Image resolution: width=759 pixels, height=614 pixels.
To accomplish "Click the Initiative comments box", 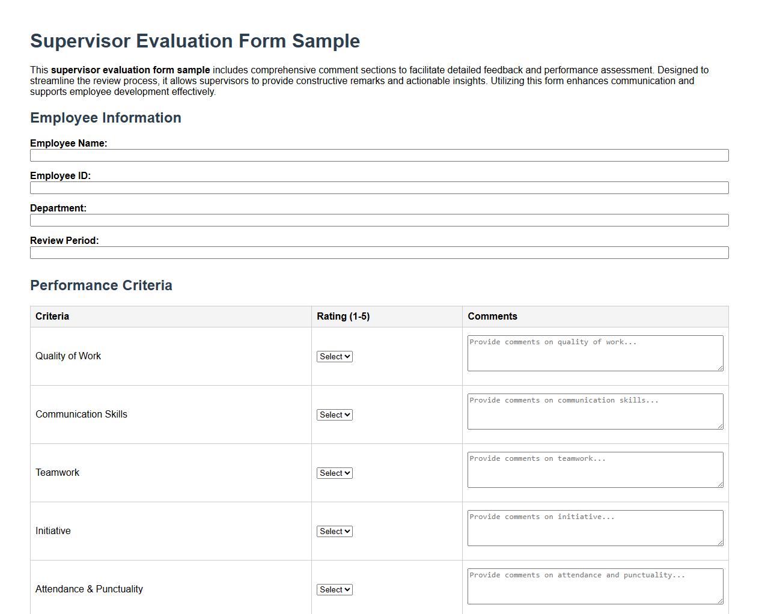I will click(594, 527).
